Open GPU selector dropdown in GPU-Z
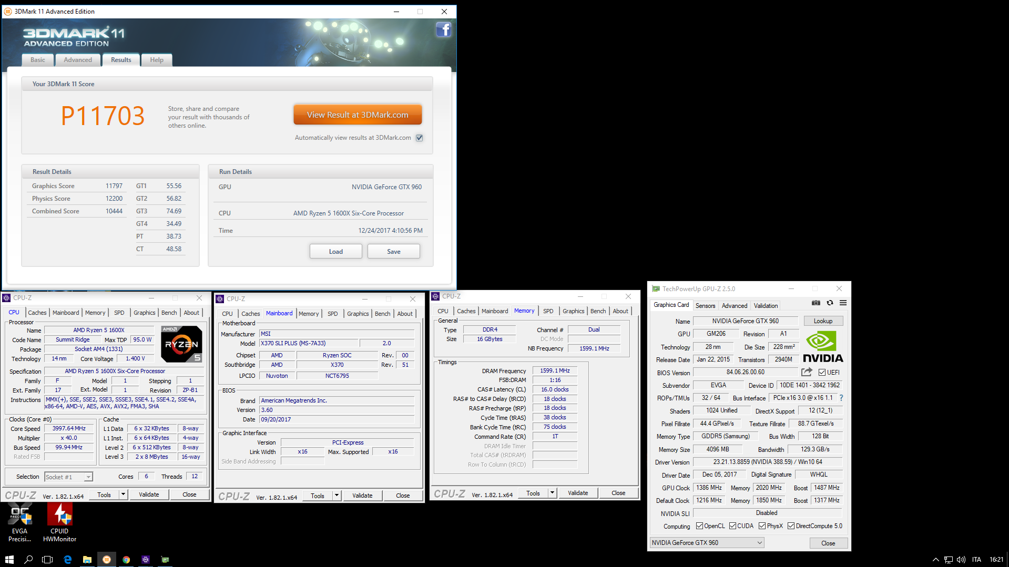This screenshot has width=1009, height=567. click(x=707, y=543)
